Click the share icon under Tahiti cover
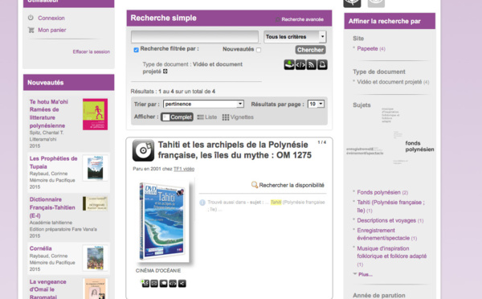This screenshot has width=482, height=299. (x=182, y=283)
